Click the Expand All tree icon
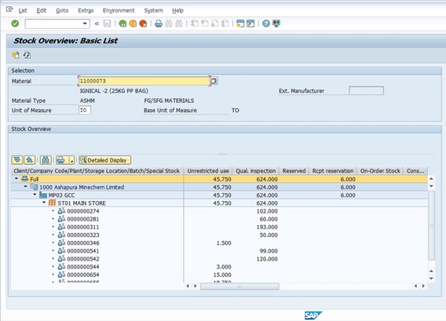The width and height of the screenshot is (446, 321). 17,160
